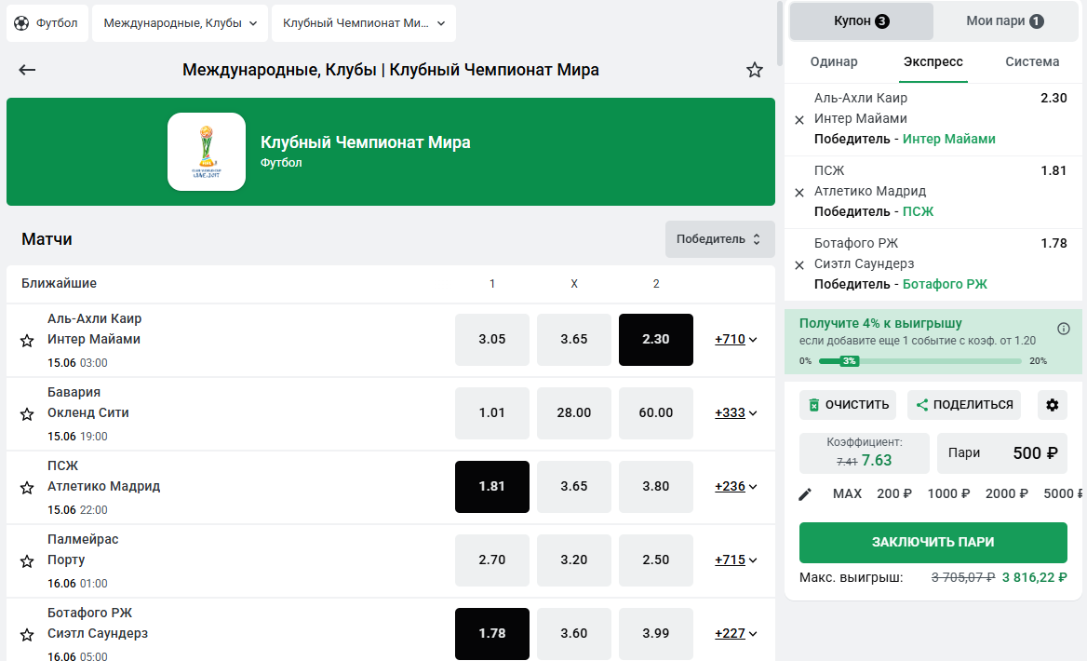Go back using the left arrow
Viewport: 1087px width, 661px height.
click(27, 70)
